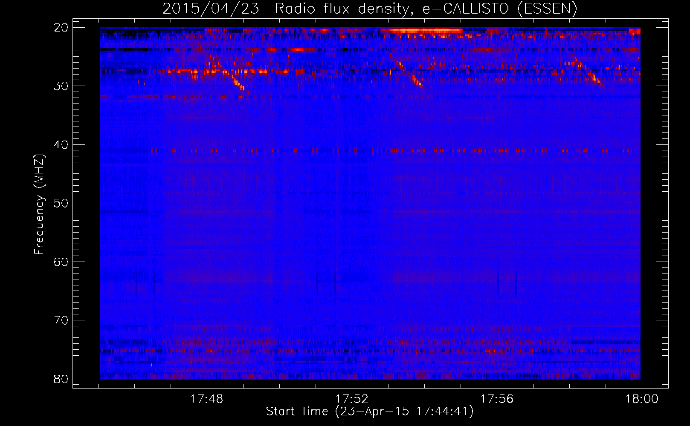
Task: Click the 30 frequency tick label
Action: 61,86
